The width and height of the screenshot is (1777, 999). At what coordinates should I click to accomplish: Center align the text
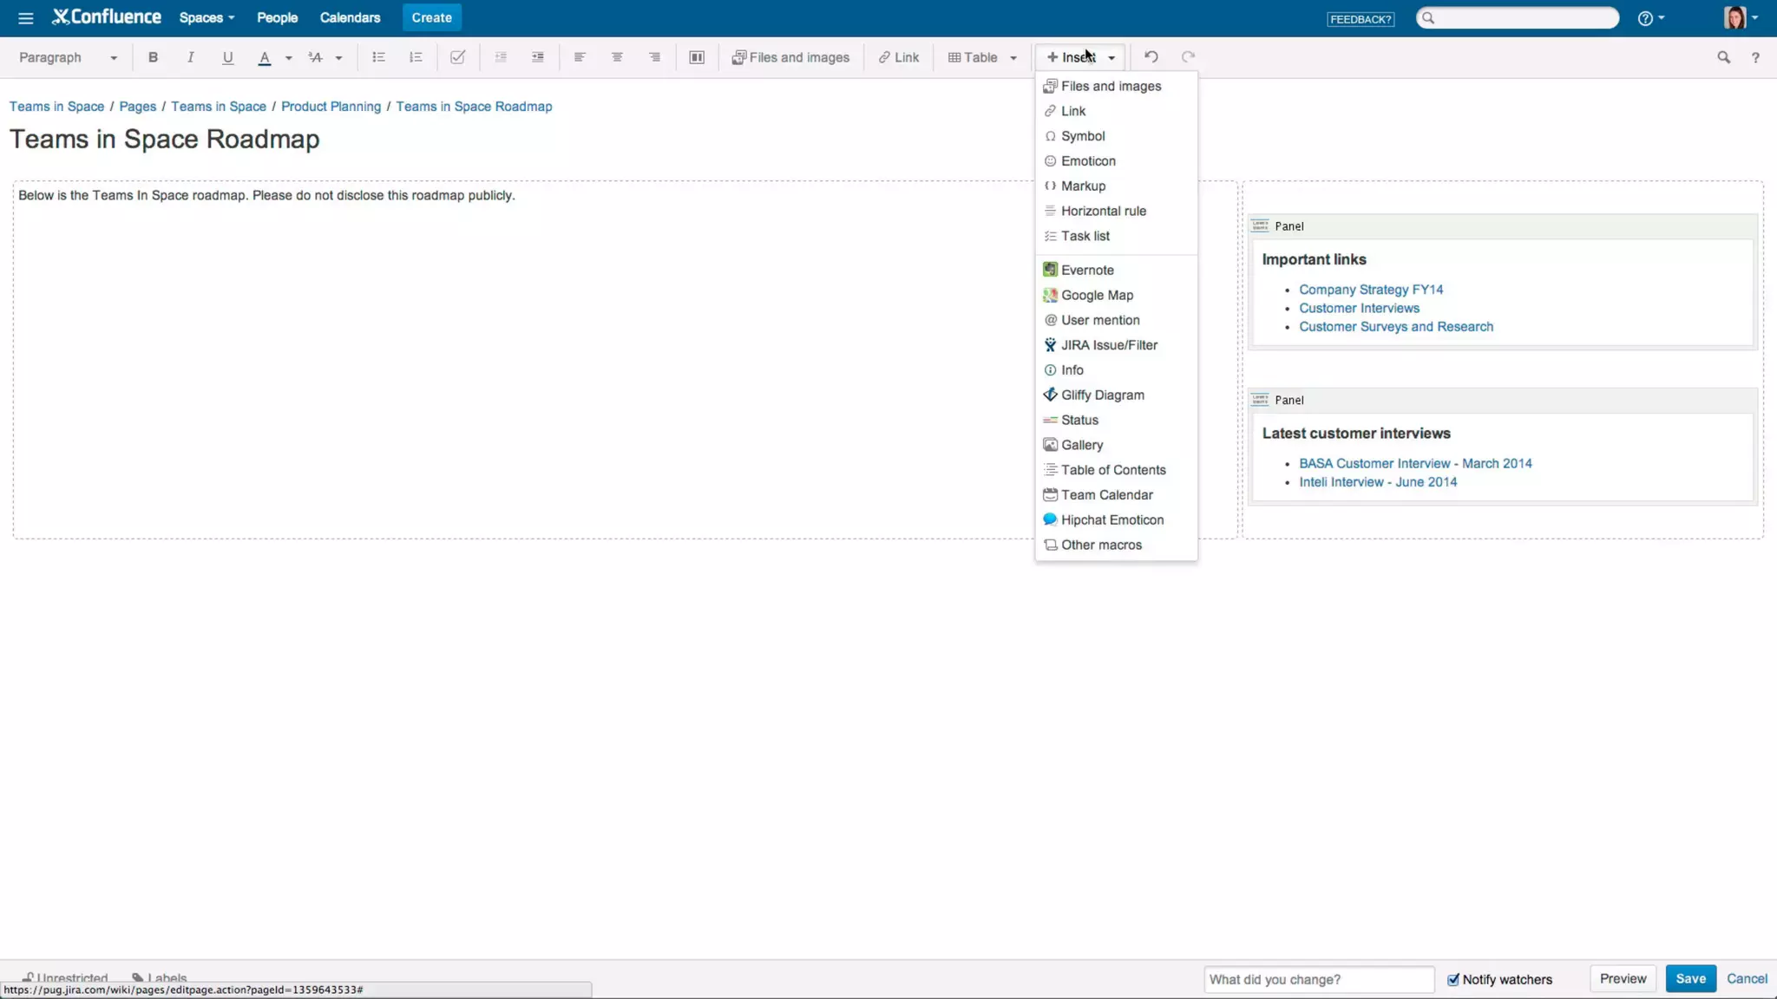[x=617, y=57]
